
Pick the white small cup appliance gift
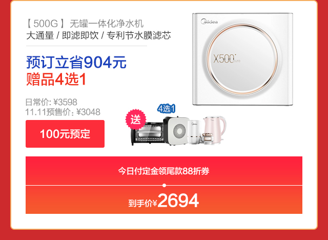click(194, 132)
